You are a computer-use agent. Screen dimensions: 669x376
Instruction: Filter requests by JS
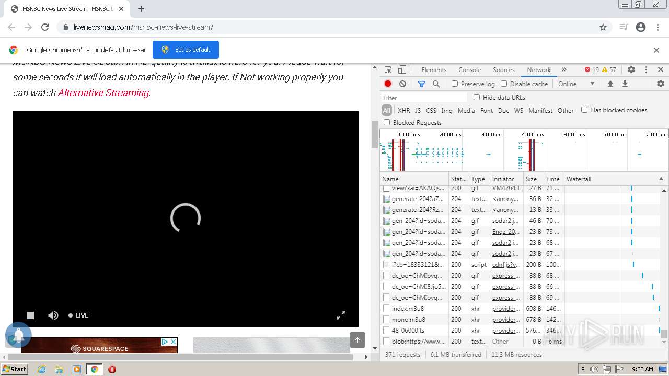click(x=418, y=110)
